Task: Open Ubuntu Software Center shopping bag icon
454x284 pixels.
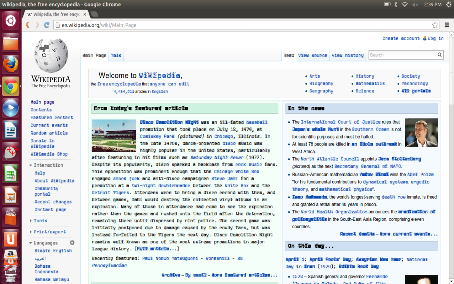Action: (11, 217)
